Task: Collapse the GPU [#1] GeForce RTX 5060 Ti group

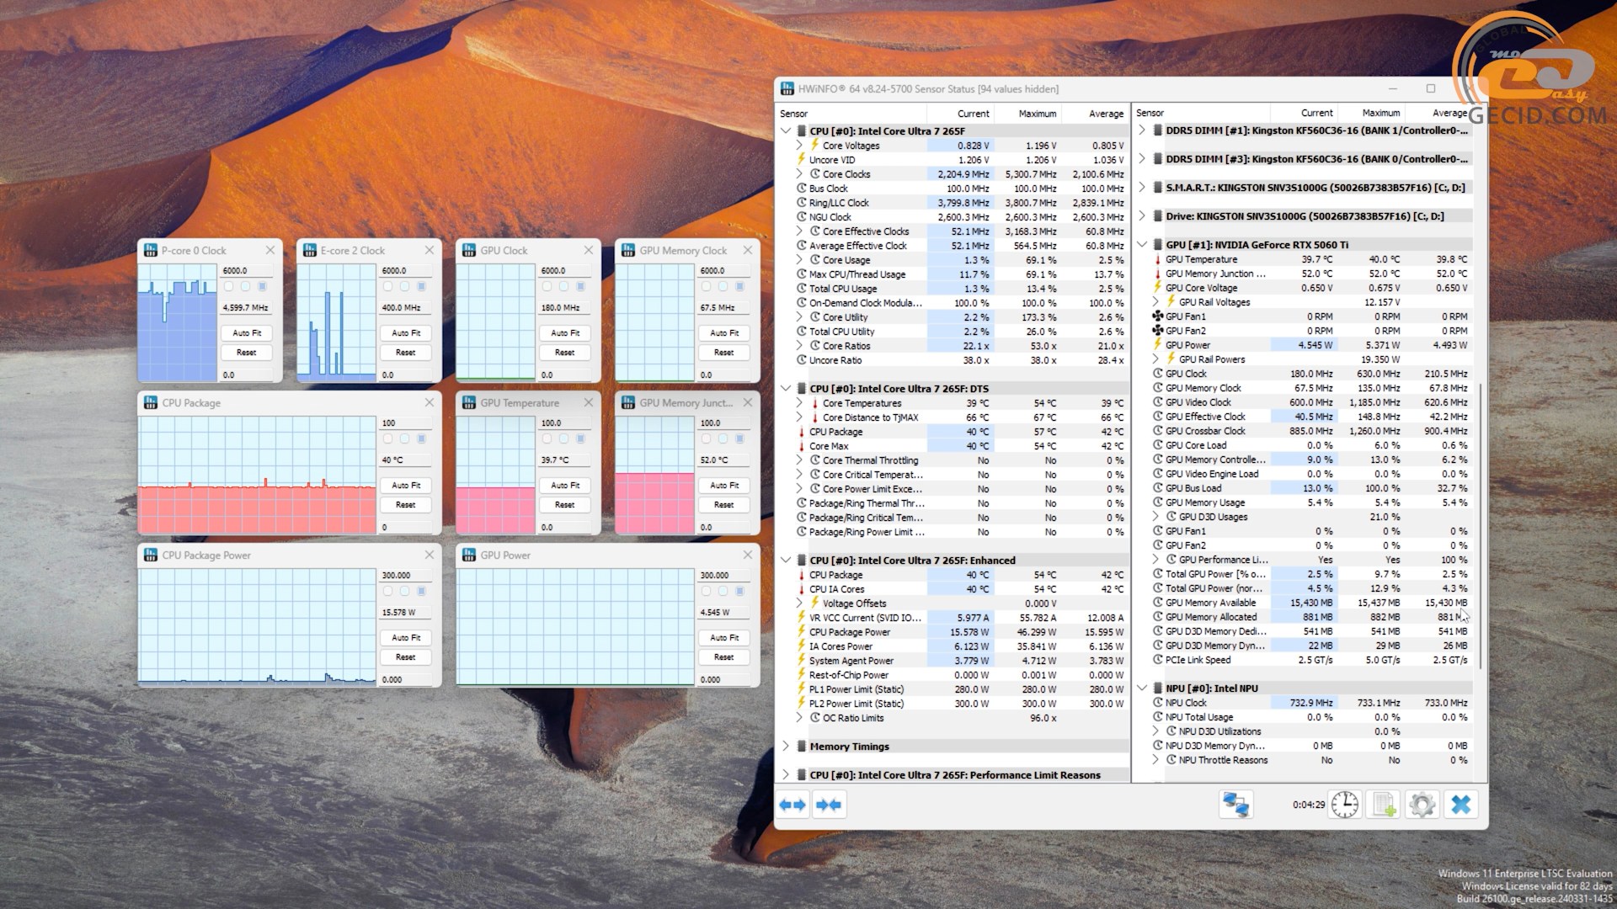Action: (1142, 245)
